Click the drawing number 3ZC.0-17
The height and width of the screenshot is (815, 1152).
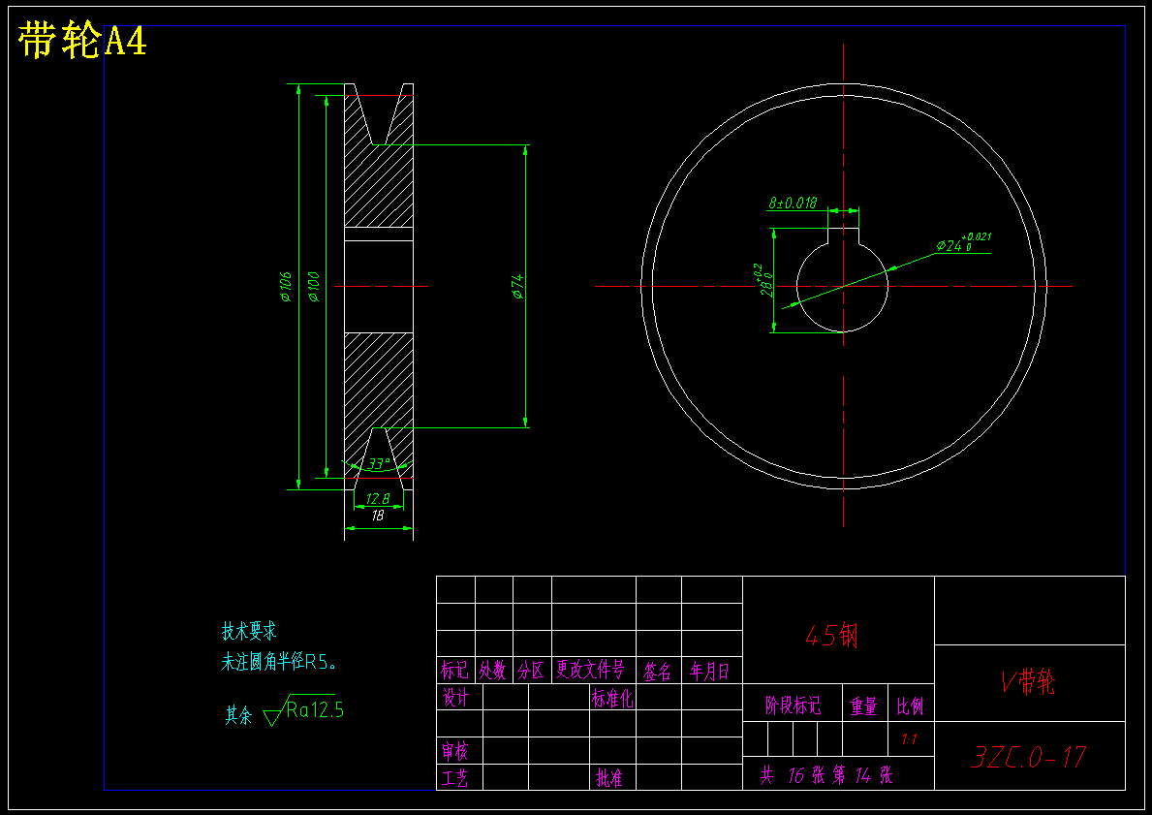(x=1029, y=757)
